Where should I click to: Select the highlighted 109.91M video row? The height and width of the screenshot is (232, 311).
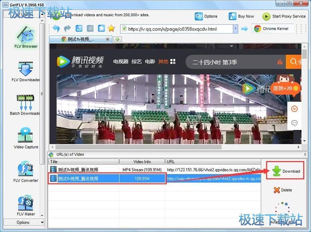click(155, 178)
